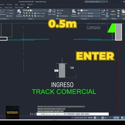The image size is (125, 125).
Task: Click the search magnifier icon
Action: coord(107,2)
